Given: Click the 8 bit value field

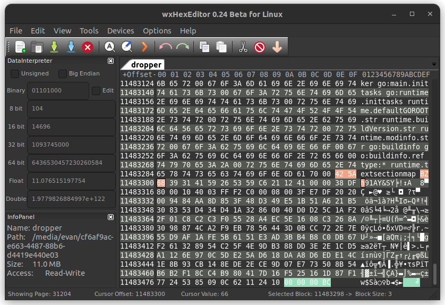Looking at the screenshot, I should 71,108.
